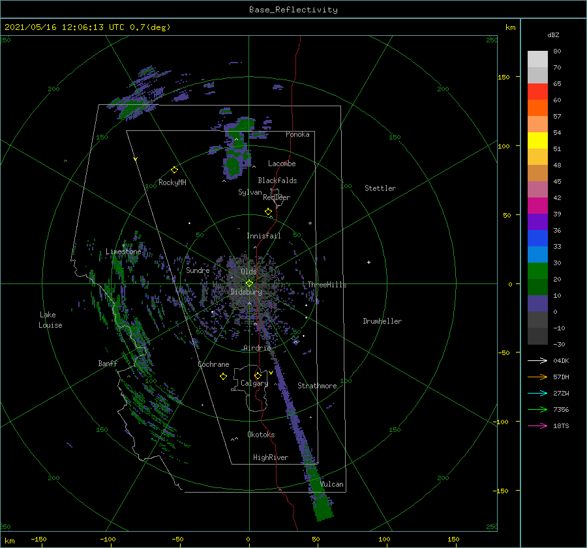
Task: Click the Stettler label
Action: coord(380,188)
